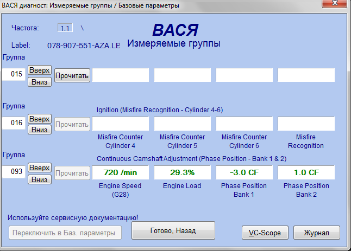Click the ВАСЯ logo text
Viewport: 351px width, 251px height.
175,30
